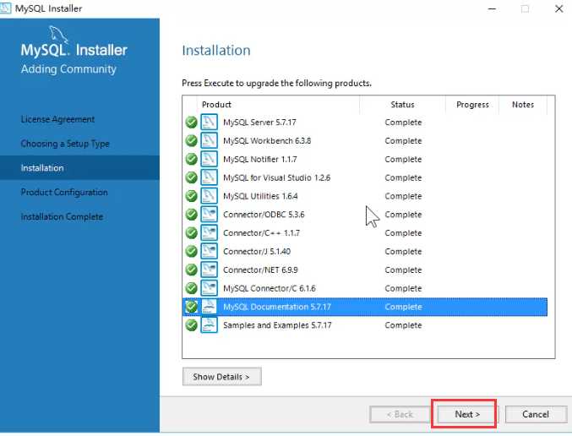Image resolution: width=572 pixels, height=436 pixels.
Task: Select the MySQL Connector/C 6.1.6 row text
Action: click(x=270, y=288)
